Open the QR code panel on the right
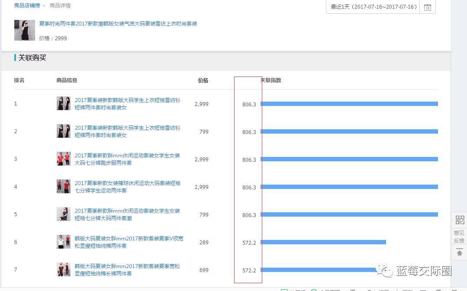Screen dimensions: 467x291 pos(459,220)
